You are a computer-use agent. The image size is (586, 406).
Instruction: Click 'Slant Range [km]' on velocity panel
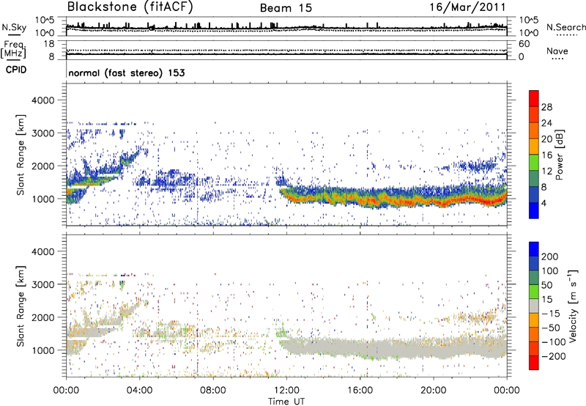pos(21,306)
